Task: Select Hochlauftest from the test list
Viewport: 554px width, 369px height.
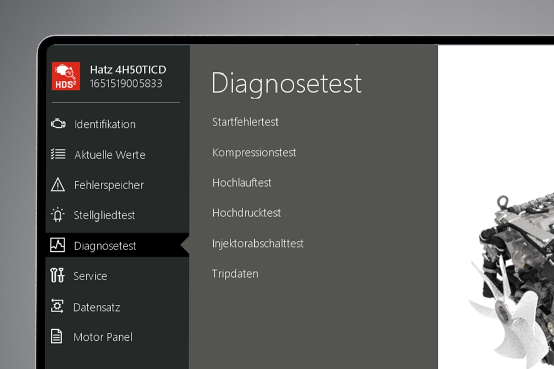Action: coord(242,183)
